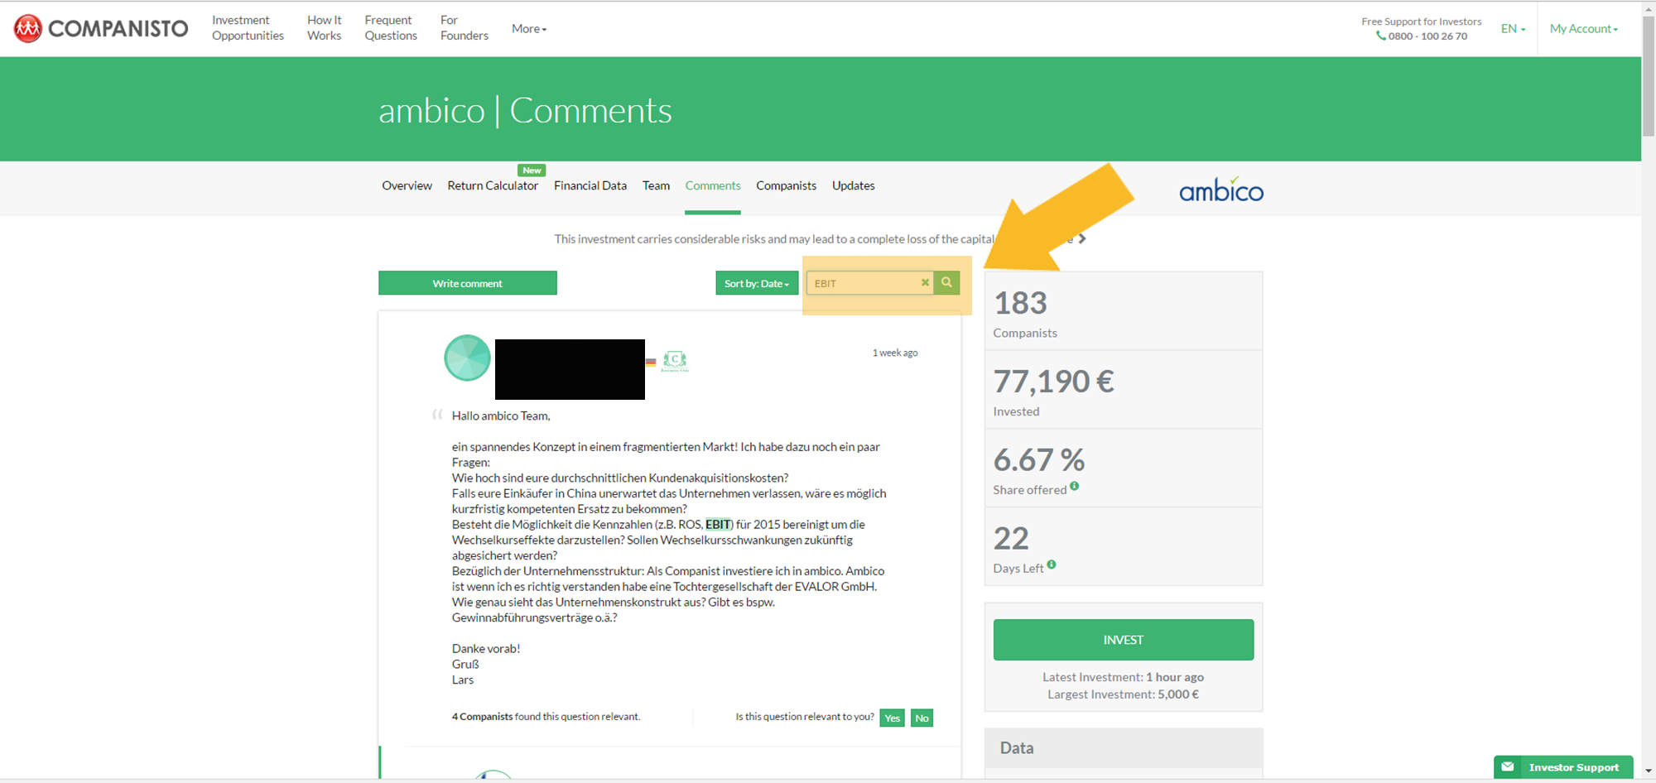Go to Investment Opportunities
Viewport: 1656px width, 783px height.
[248, 28]
